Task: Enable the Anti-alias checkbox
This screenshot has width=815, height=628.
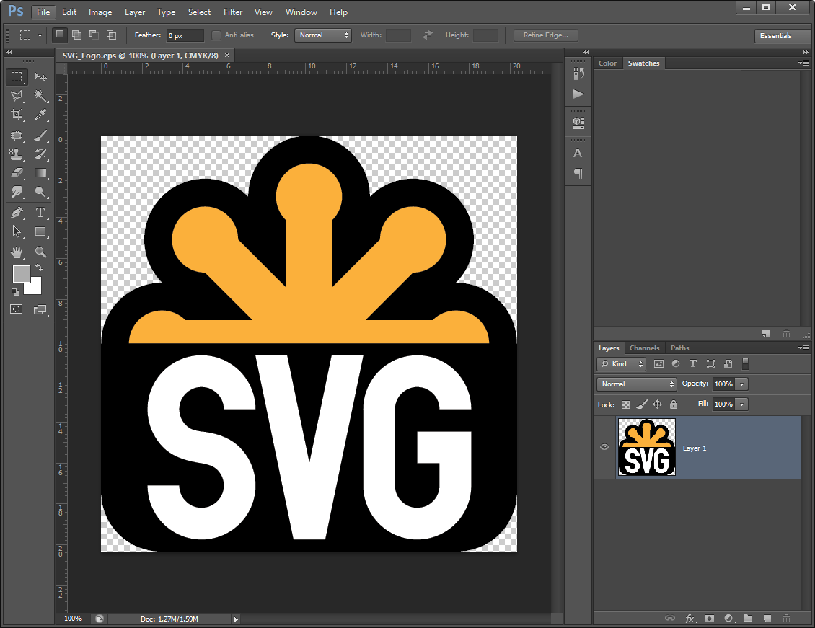Action: click(x=216, y=35)
